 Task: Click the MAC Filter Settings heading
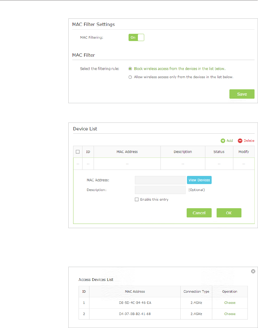(94, 24)
